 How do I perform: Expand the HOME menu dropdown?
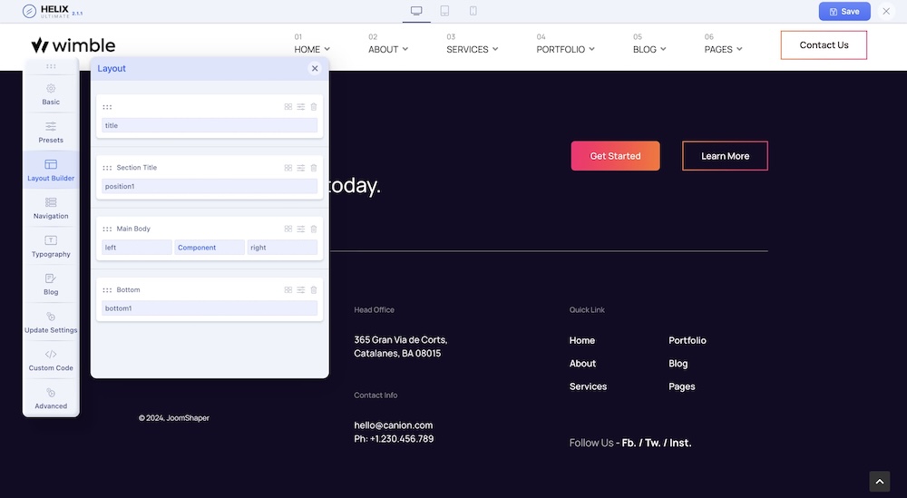point(312,49)
